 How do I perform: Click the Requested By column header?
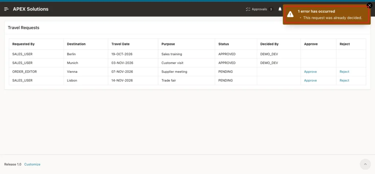point(23,44)
